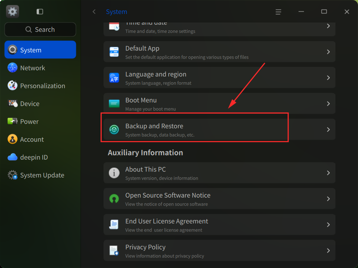Click the Boot Menu icon
This screenshot has height=268, width=358.
(x=114, y=104)
